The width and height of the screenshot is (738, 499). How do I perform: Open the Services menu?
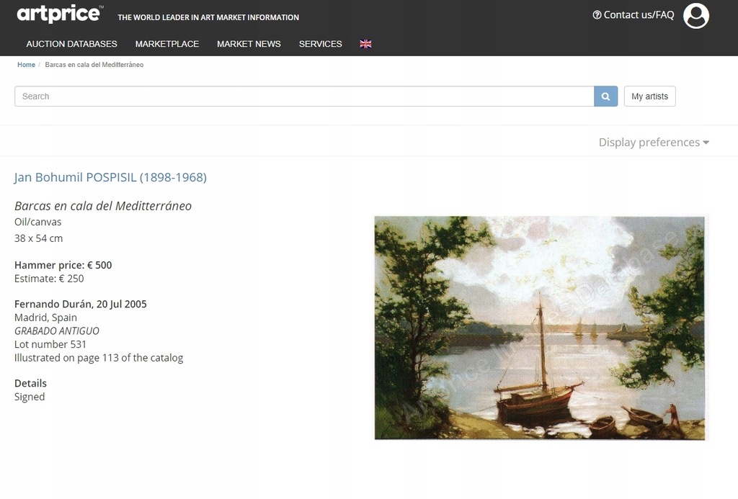coord(321,44)
